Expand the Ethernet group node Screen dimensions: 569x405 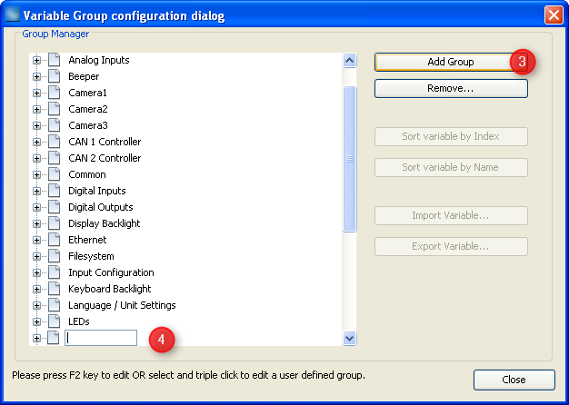(37, 240)
